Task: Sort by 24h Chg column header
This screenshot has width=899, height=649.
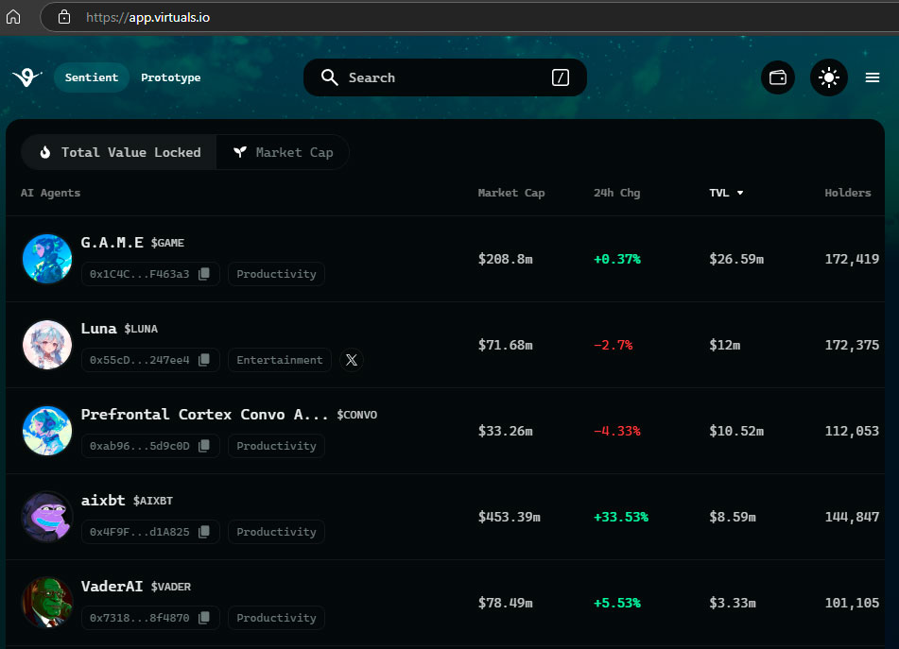Action: pyautogui.click(x=616, y=193)
